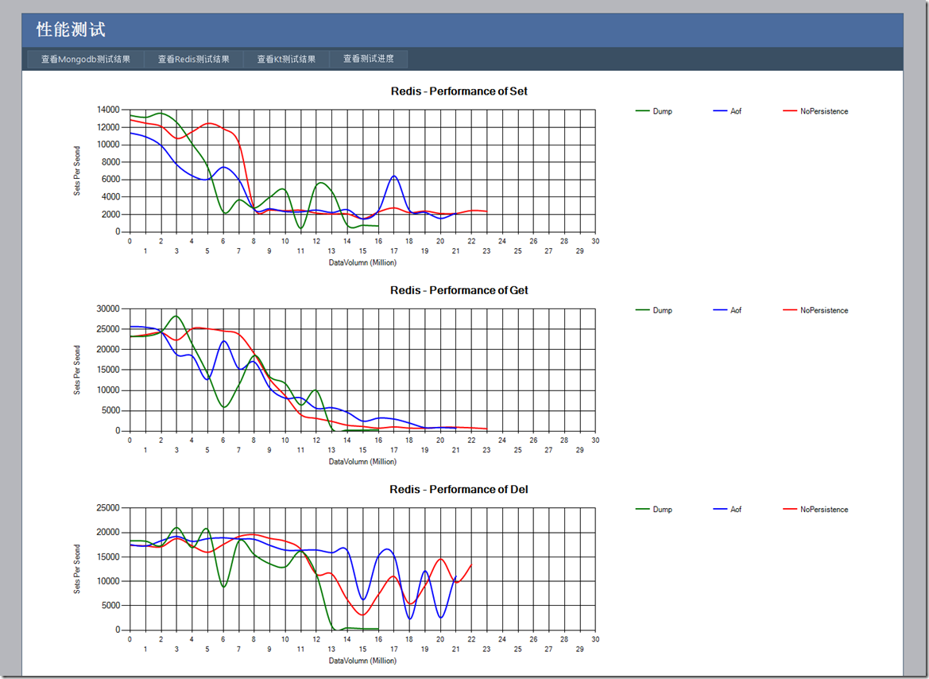Image resolution: width=929 pixels, height=679 pixels.
Task: Open the 查看Mongodb测试结果 tab
Action: [85, 60]
